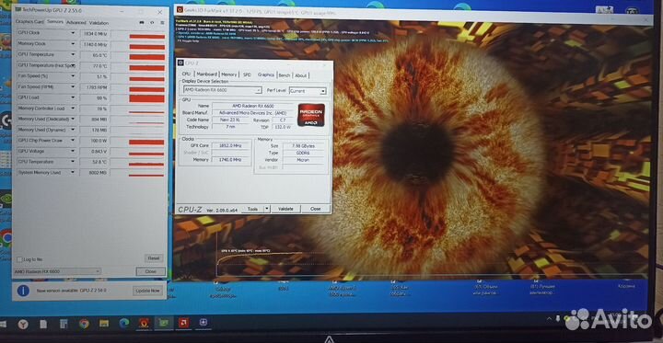Screen dimensions: 663x343
Task: Click the Close button in GPU-Z
Action: (x=150, y=271)
